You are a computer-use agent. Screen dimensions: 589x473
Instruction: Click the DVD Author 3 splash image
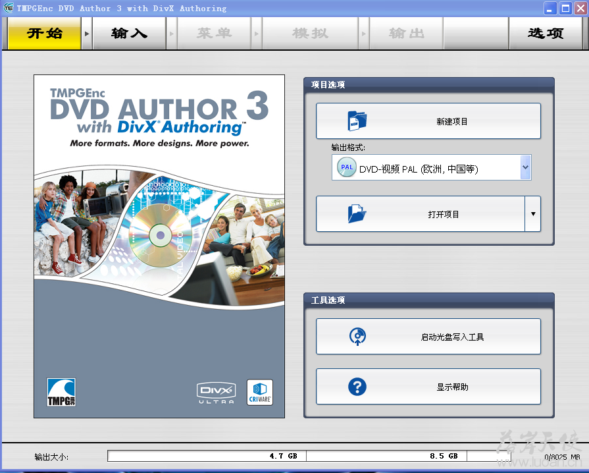tap(159, 246)
